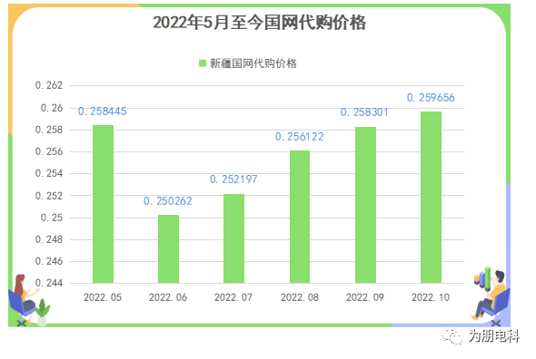Select the 2022.10 green bar
536x359 pixels.
tap(431, 198)
